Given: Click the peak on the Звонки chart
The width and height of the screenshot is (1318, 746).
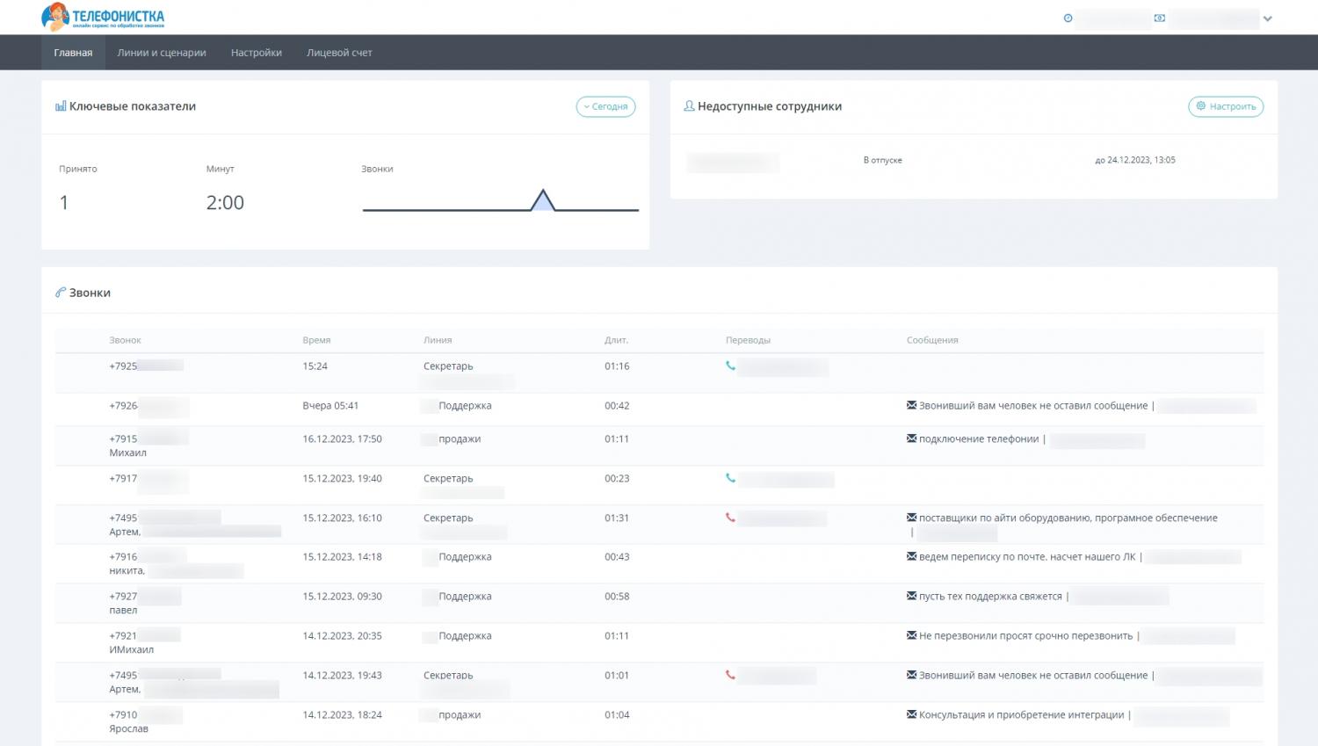Looking at the screenshot, I should [x=543, y=194].
